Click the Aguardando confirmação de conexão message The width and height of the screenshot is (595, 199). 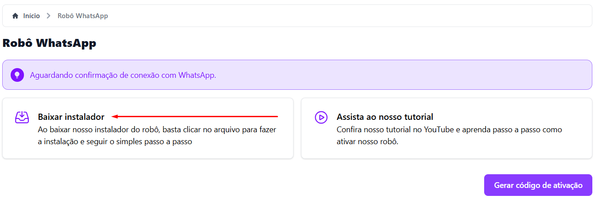(123, 75)
